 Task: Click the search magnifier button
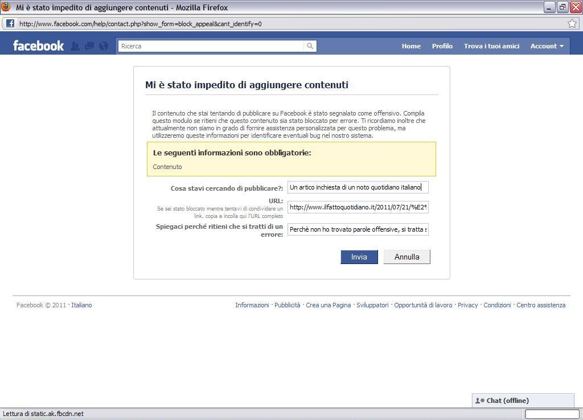pyautogui.click(x=310, y=46)
